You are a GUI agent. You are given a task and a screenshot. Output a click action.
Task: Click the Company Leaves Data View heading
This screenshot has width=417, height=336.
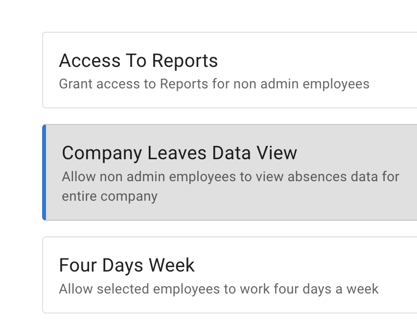click(x=179, y=152)
